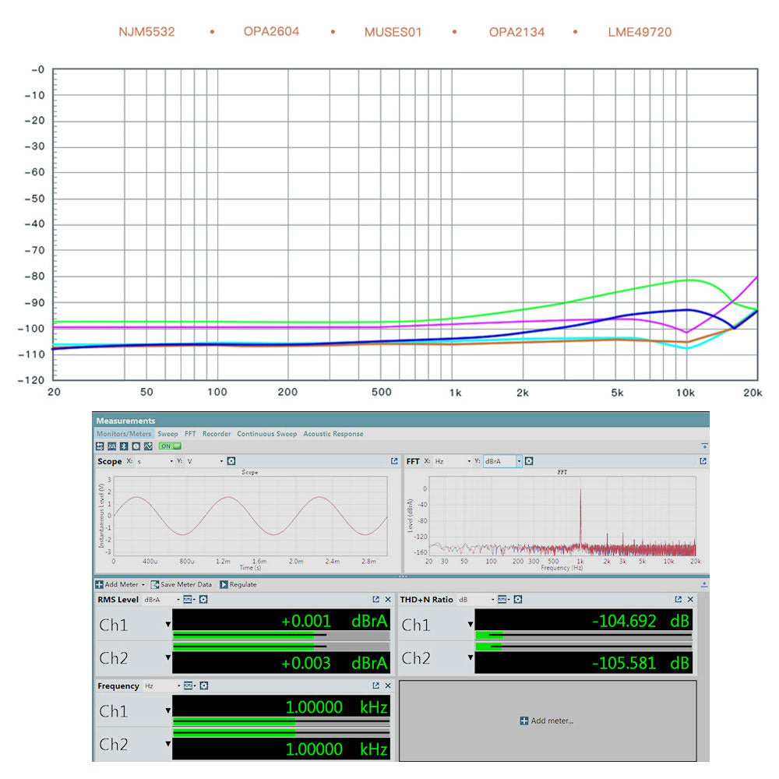Click the Regulate button

pos(238,584)
